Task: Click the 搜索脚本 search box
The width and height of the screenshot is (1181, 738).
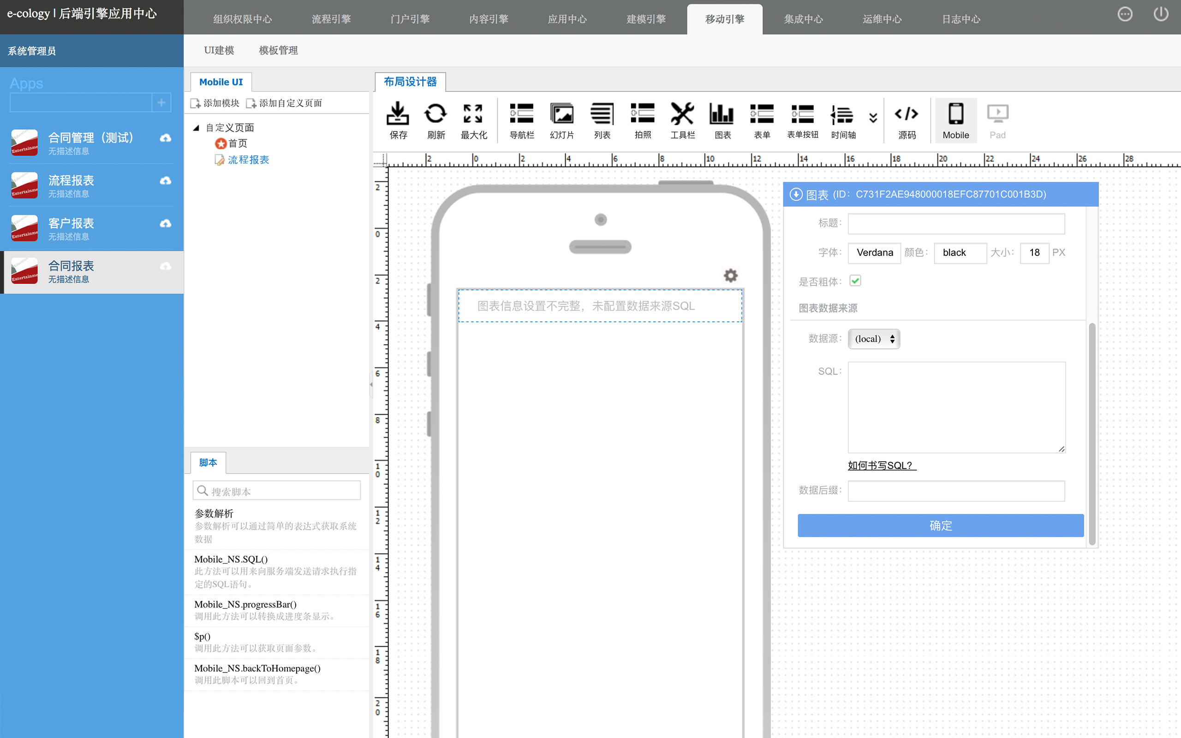Action: click(x=277, y=490)
